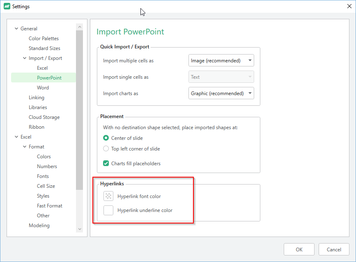Open Cloud Storage settings
Image resolution: width=356 pixels, height=262 pixels.
[44, 117]
